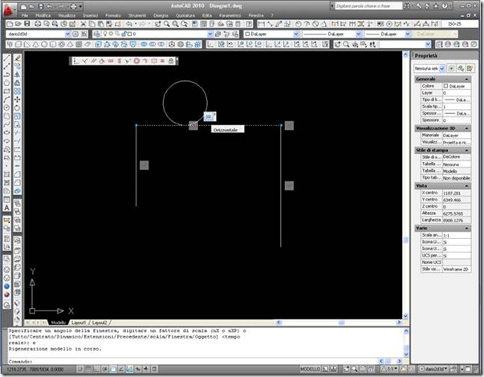
Task: Click the lock icon in the floating constraints toolbar
Action: 171,61
